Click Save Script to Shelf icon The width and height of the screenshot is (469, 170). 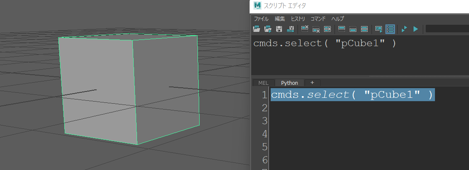[290, 29]
